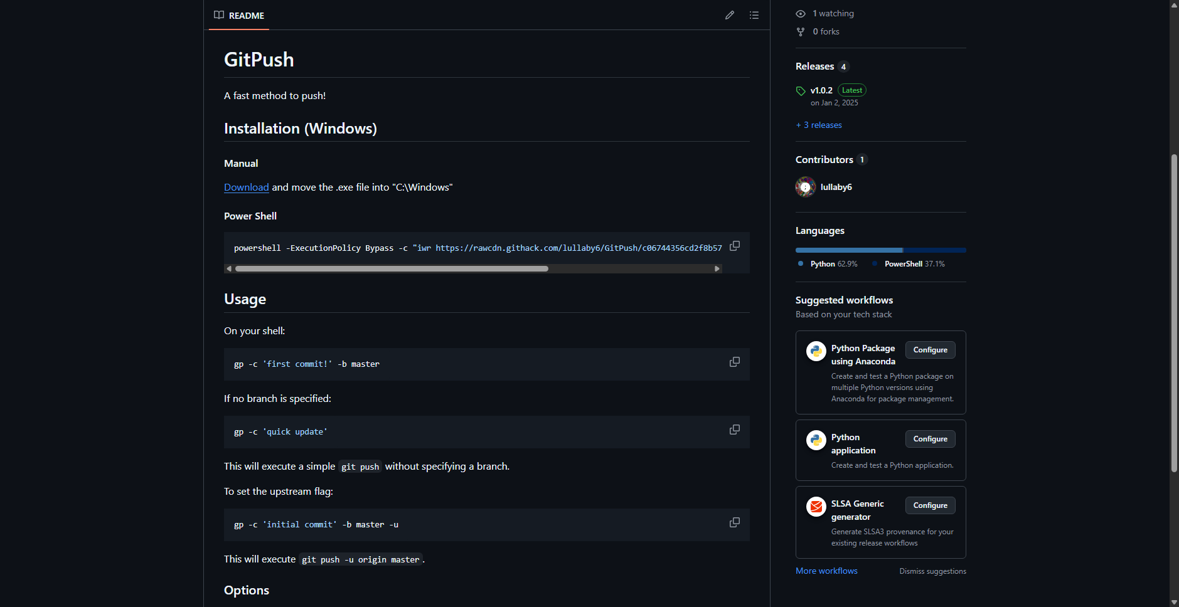Select PowerShell 37.1% language
1179x607 pixels.
pos(914,264)
